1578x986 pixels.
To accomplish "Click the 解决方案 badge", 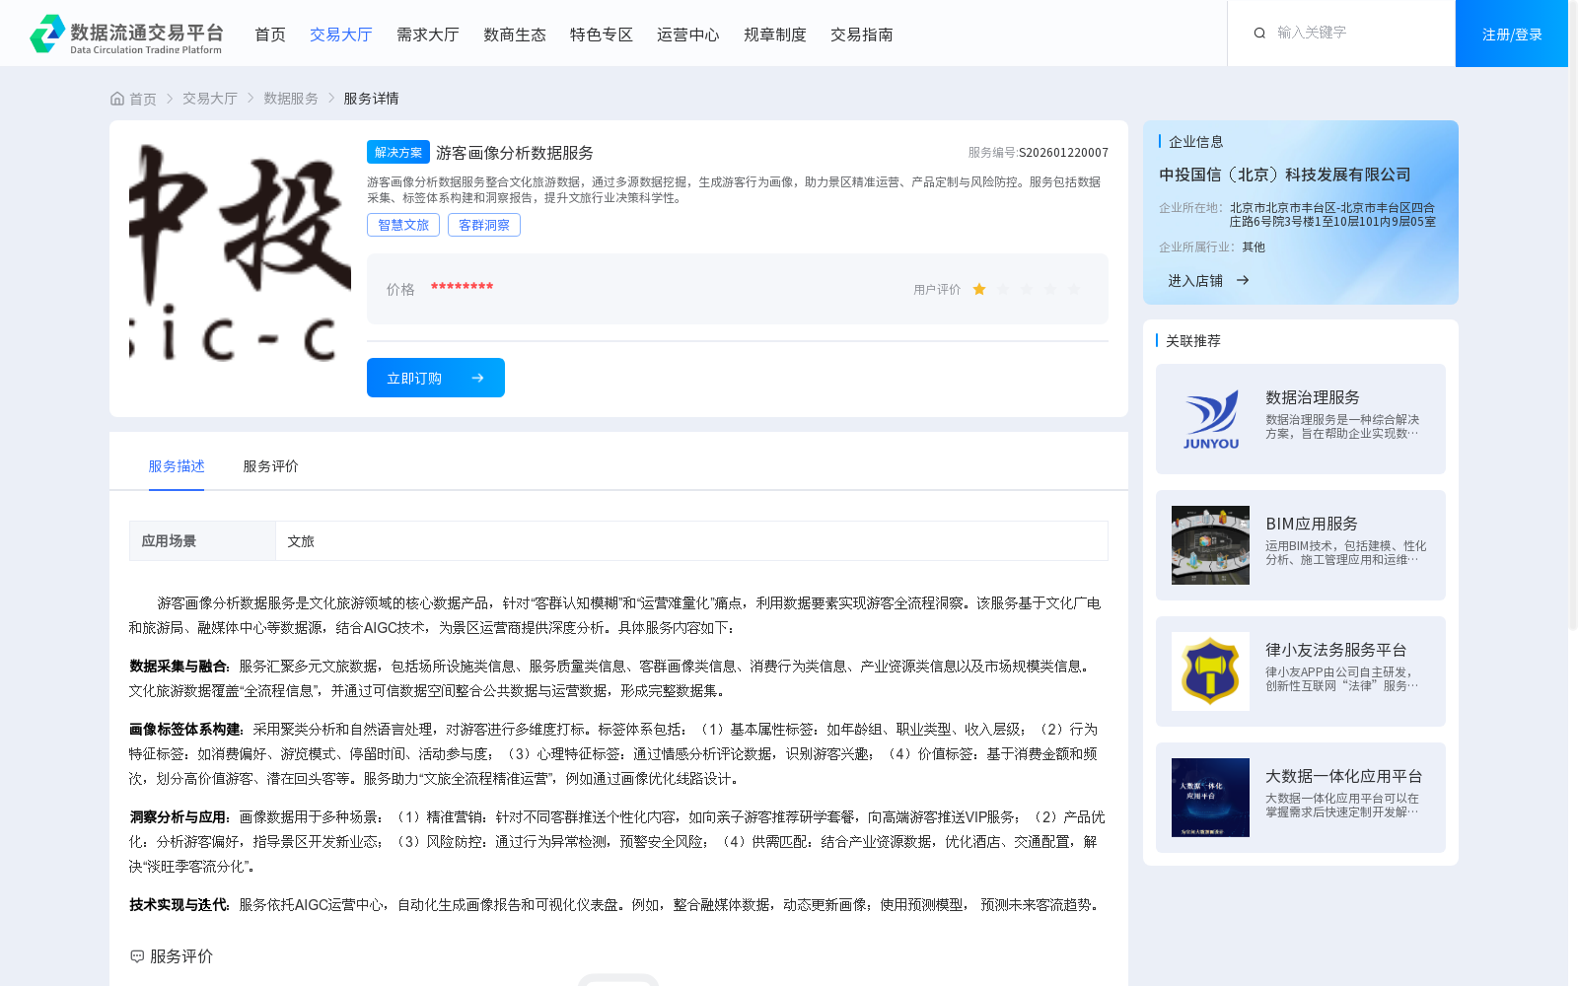I will (x=398, y=152).
